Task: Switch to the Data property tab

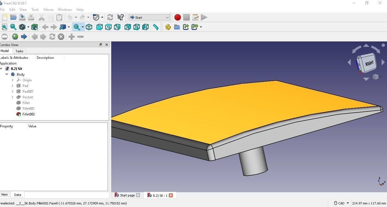Action: coord(17,195)
